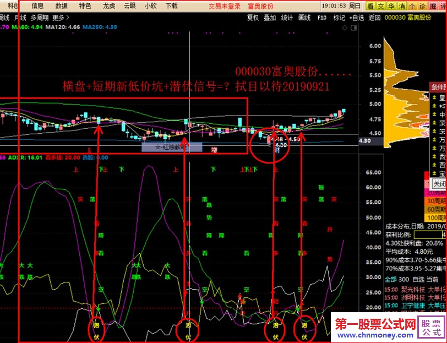
Task: Click the ADXR: 16.01 indicator label
Action: click(25, 157)
